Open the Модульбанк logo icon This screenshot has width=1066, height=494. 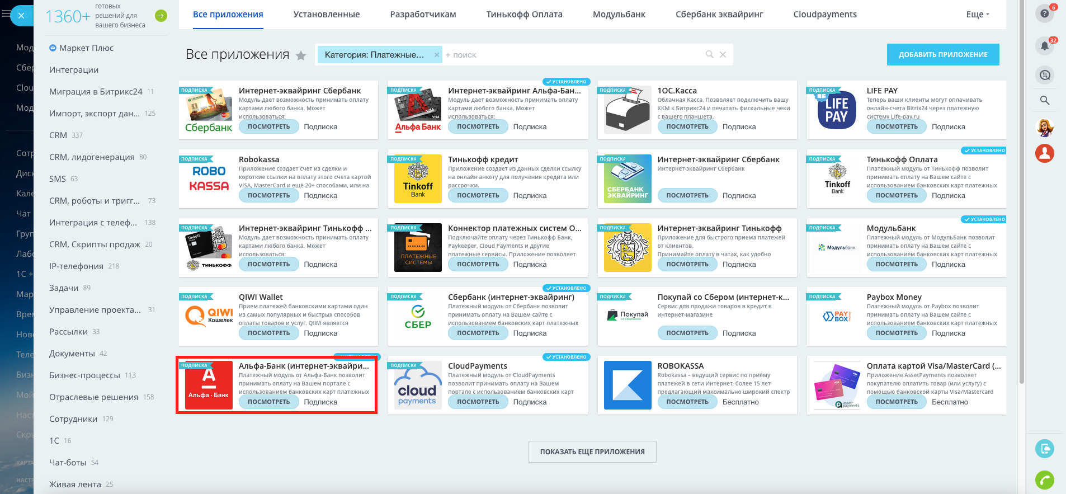(836, 248)
